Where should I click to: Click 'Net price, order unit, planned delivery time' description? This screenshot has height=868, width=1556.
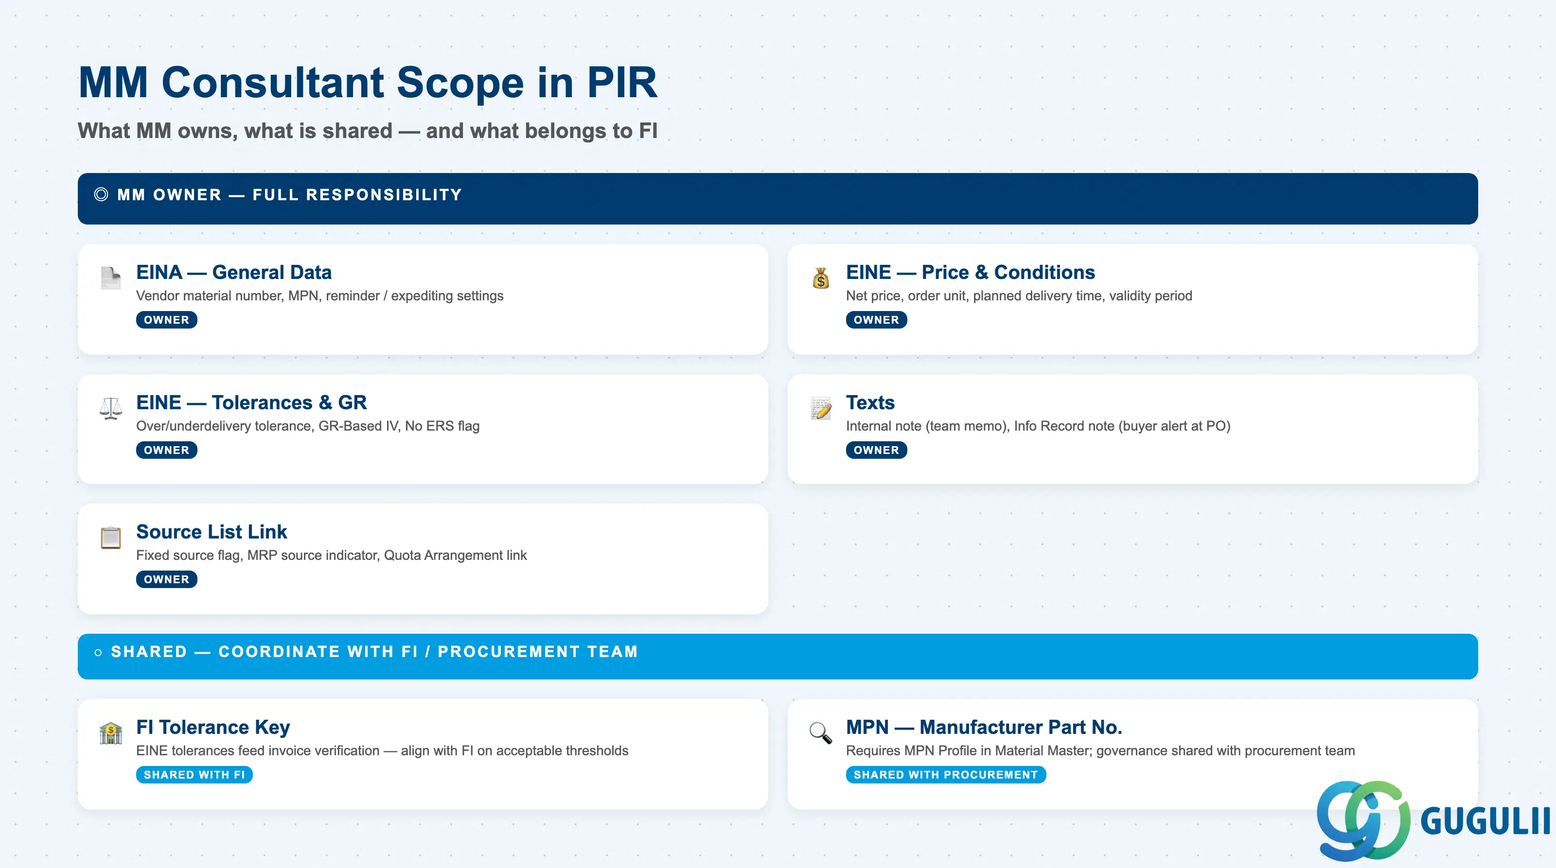tap(1019, 296)
